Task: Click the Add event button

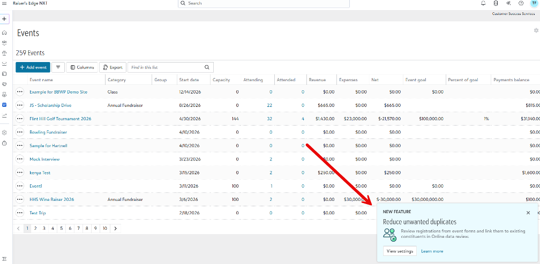Action: [33, 67]
